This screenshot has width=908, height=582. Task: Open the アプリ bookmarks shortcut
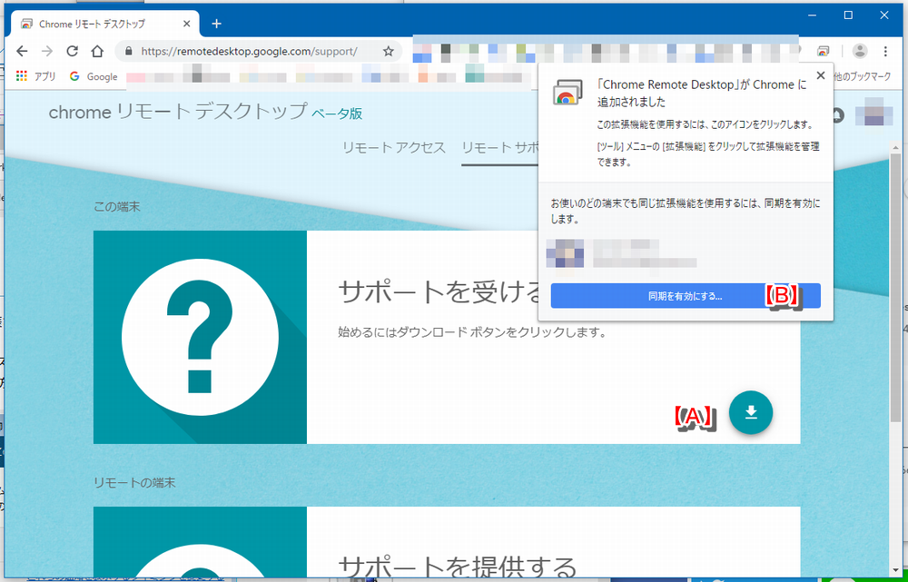(35, 76)
